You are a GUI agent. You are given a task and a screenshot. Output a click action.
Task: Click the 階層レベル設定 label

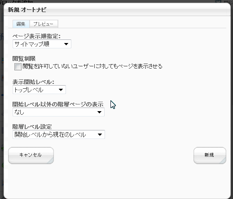(32, 127)
